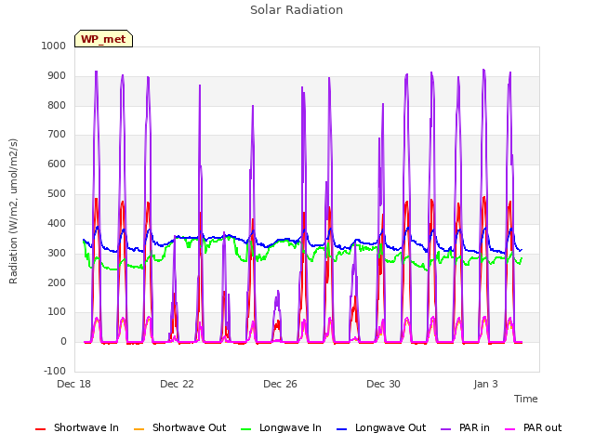Toggle the Longwave Out legend entry
The image size is (595, 446).
point(381,427)
